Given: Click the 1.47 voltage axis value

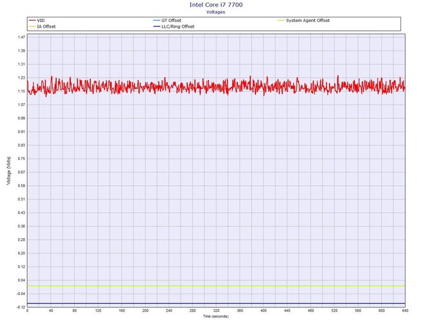Looking at the screenshot, I should click(x=21, y=37).
